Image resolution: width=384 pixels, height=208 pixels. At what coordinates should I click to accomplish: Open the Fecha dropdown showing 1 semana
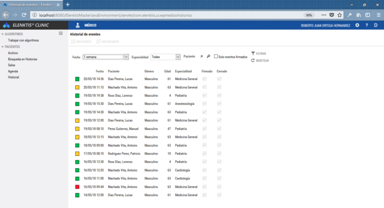coord(105,57)
